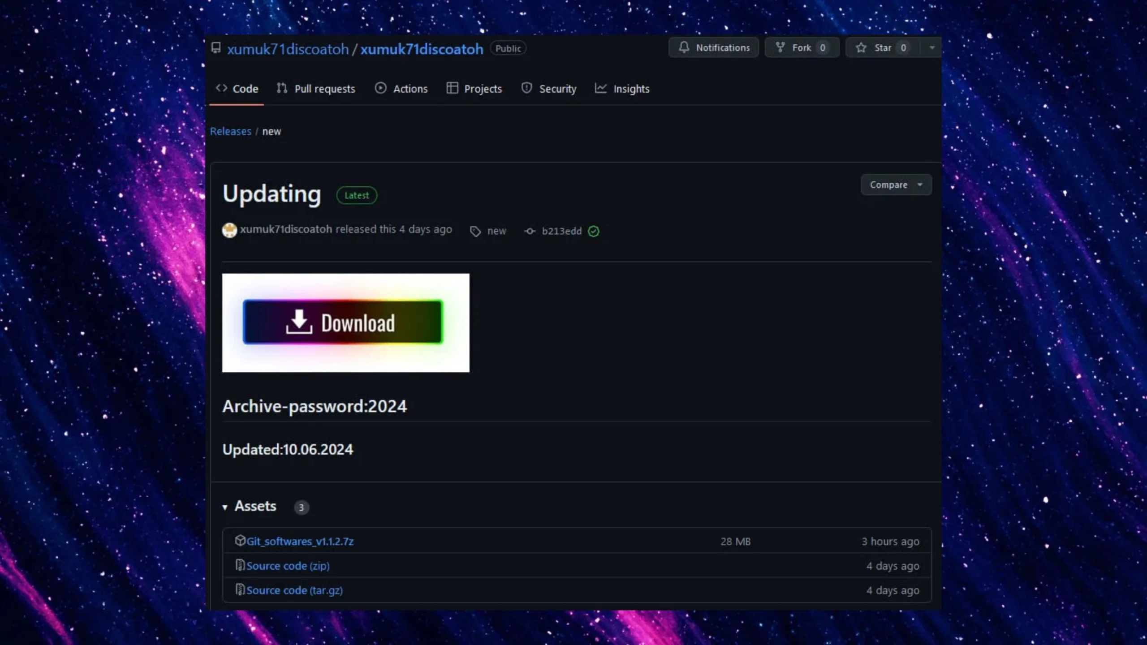1147x645 pixels.
Task: Click the green verified checkmark icon
Action: tap(594, 231)
